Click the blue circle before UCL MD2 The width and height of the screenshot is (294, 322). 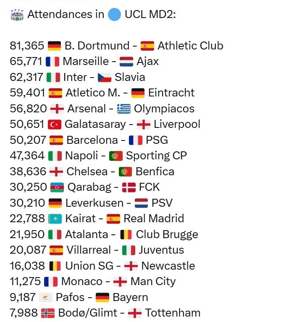[x=114, y=14]
